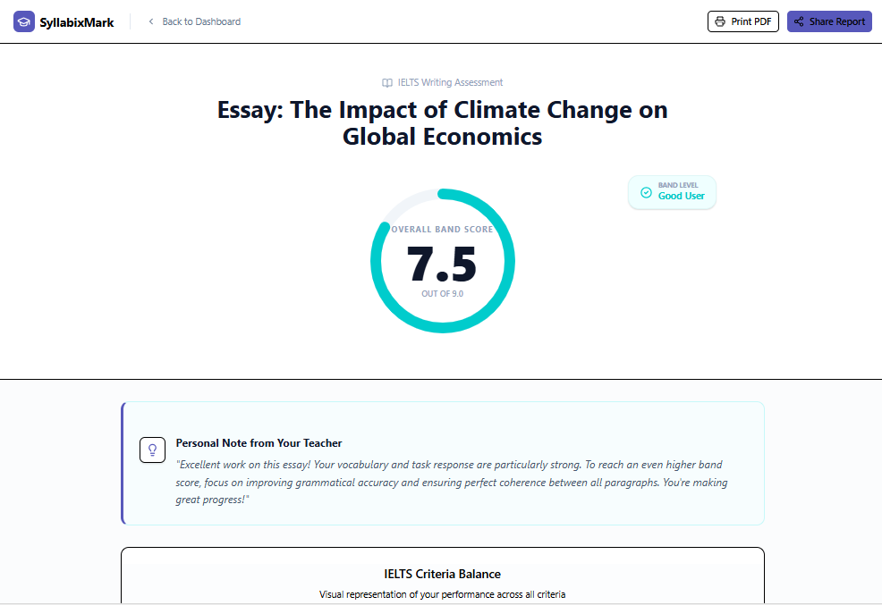This screenshot has width=882, height=605.
Task: Click the share icon in Share Report
Action: point(799,21)
